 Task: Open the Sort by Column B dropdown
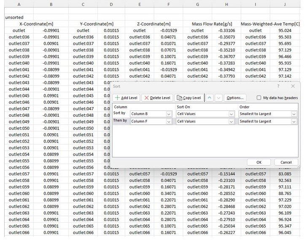coord(169,114)
